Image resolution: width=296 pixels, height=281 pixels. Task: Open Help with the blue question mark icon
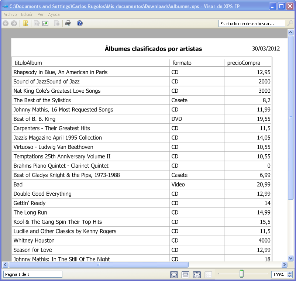80,24
